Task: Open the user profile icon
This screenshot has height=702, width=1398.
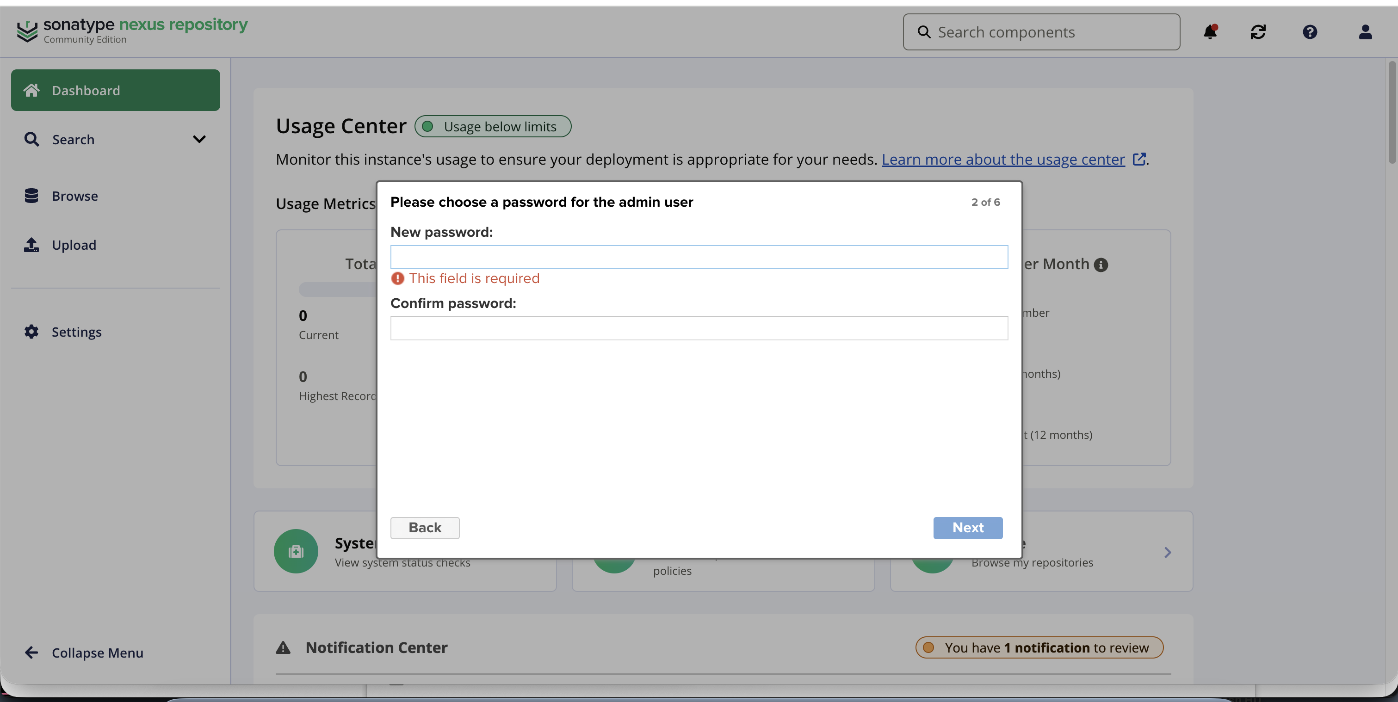Action: tap(1365, 32)
